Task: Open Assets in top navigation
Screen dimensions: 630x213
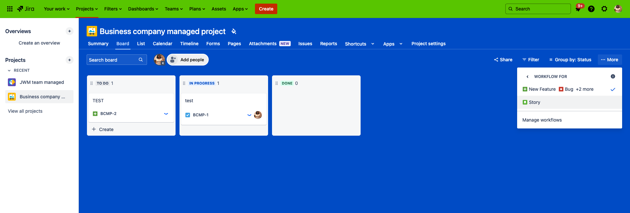Action: click(x=219, y=9)
